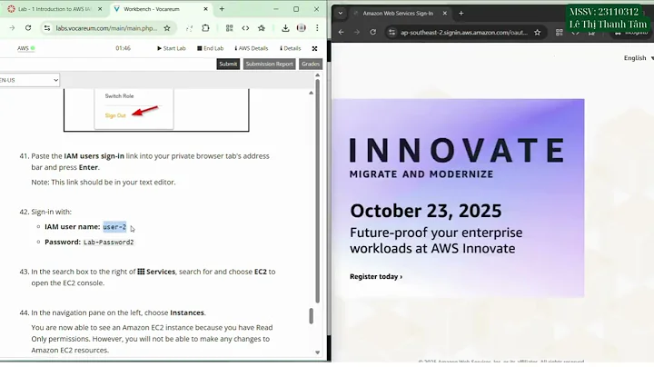
Task: Click the 'IAM users sign-in' bold text
Action: click(x=94, y=156)
